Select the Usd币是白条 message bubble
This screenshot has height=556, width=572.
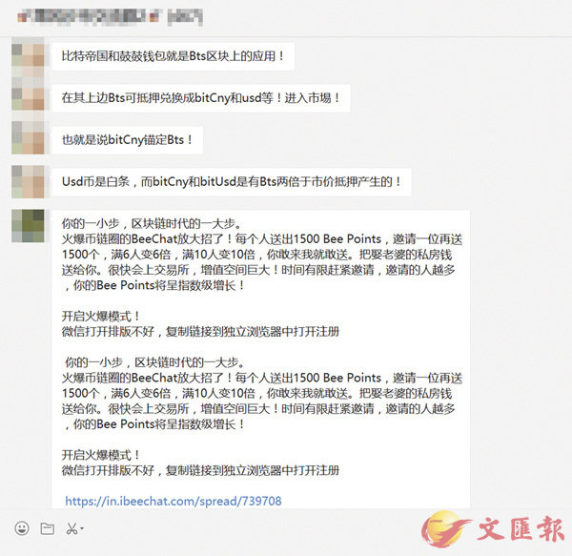click(232, 182)
